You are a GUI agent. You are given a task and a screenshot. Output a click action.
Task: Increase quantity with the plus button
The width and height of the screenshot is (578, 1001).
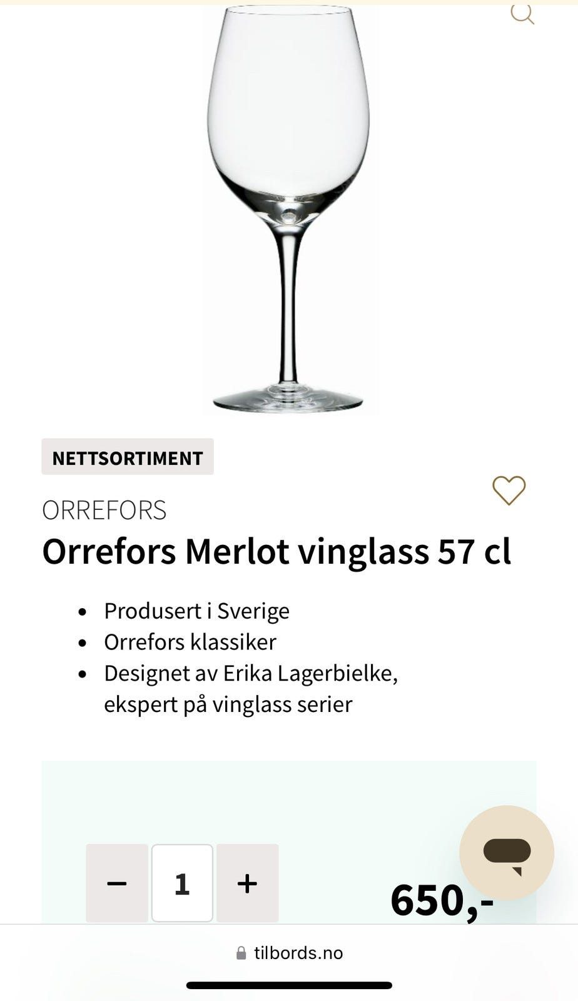pos(247,883)
